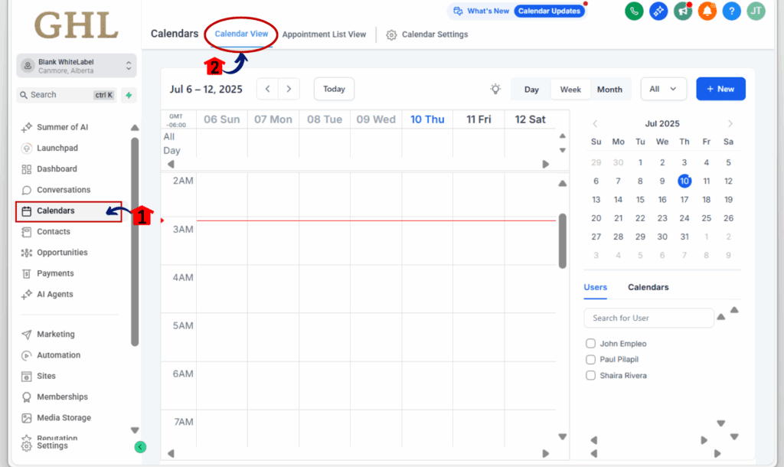Select July 10 in mini calendar
The width and height of the screenshot is (784, 467).
[x=684, y=181]
